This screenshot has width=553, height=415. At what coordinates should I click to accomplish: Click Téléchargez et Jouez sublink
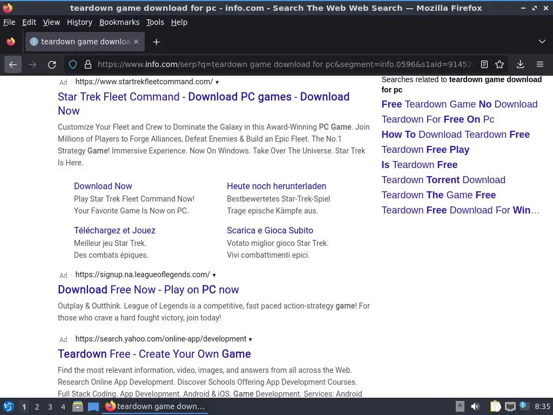[x=114, y=230]
